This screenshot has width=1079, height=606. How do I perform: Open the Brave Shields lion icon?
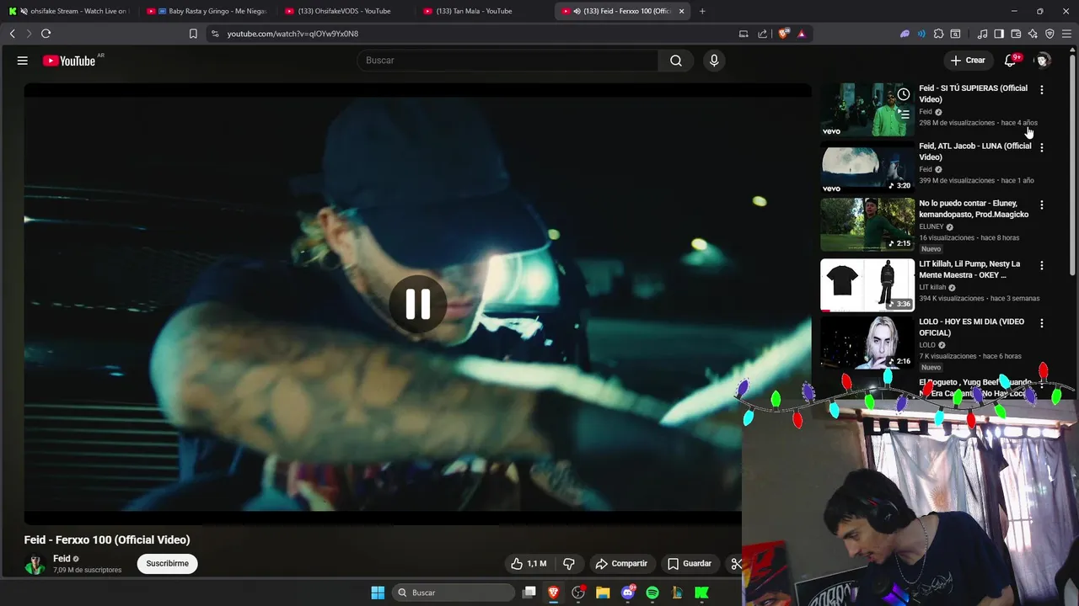click(x=783, y=34)
